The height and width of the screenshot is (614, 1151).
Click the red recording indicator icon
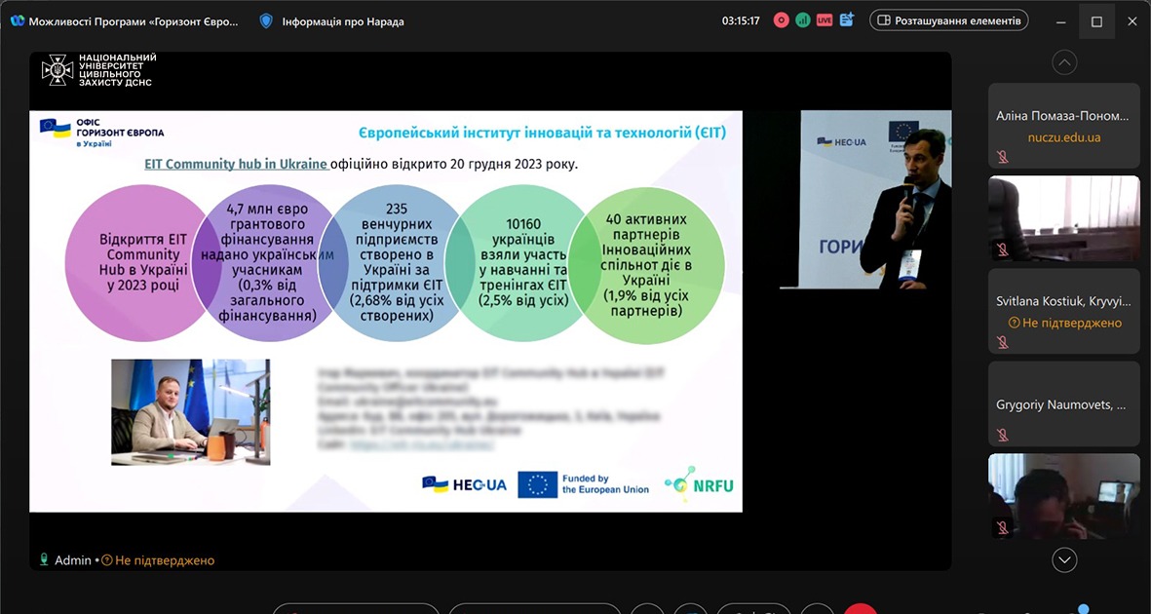coord(781,20)
